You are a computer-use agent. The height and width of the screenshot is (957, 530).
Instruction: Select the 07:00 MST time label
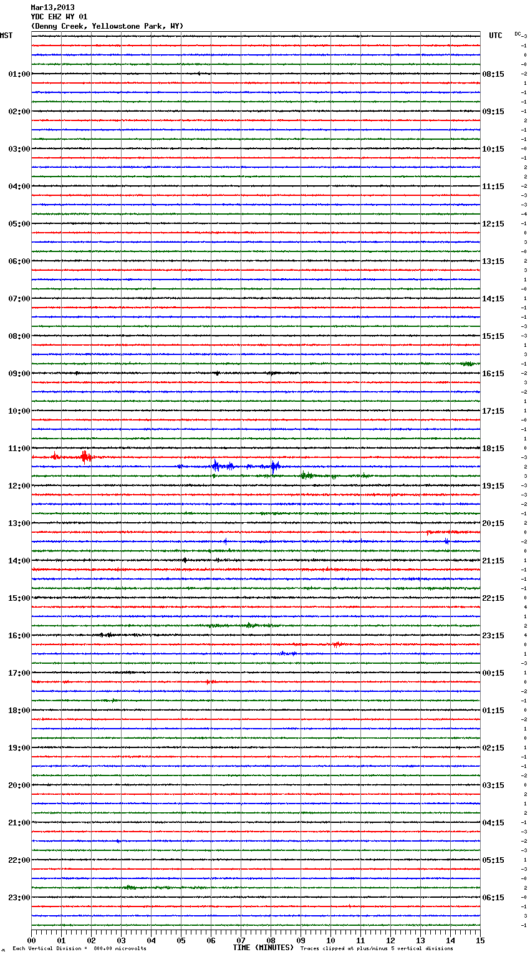point(19,299)
